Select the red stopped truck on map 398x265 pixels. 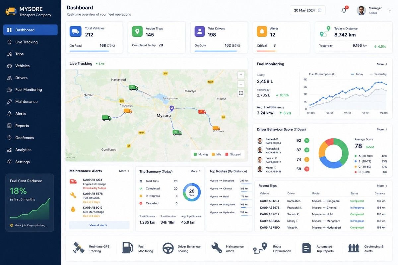coord(202,112)
